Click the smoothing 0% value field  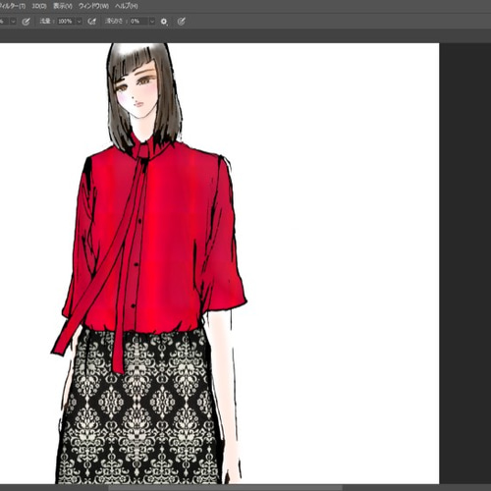(x=138, y=22)
